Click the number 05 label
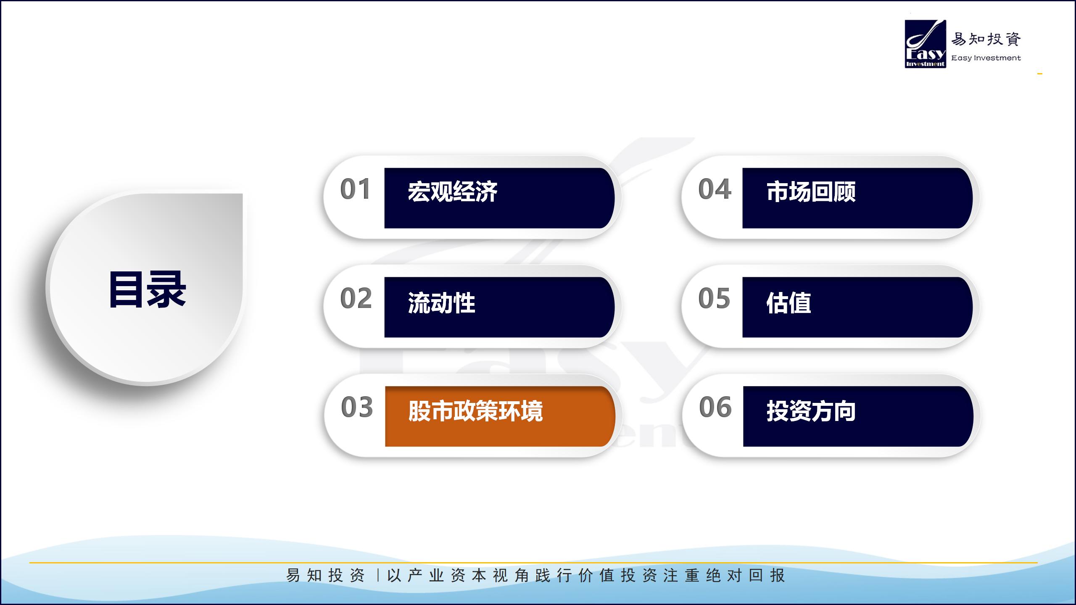1076x605 pixels. 714,298
